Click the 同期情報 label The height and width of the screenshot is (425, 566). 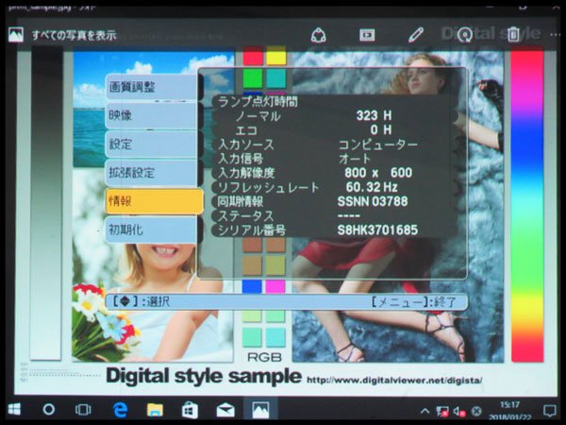pyautogui.click(x=241, y=201)
